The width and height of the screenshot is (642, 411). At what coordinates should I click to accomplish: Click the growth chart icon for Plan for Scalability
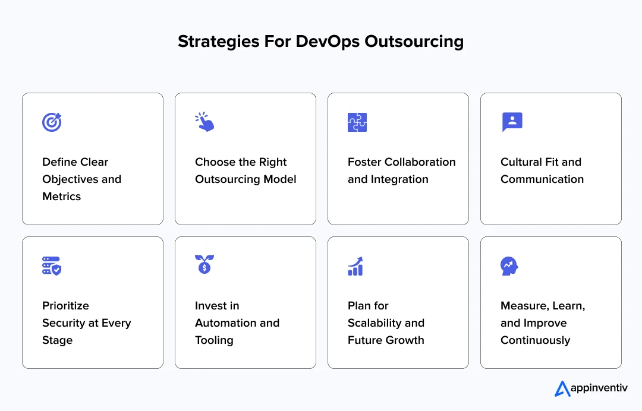[x=355, y=266]
